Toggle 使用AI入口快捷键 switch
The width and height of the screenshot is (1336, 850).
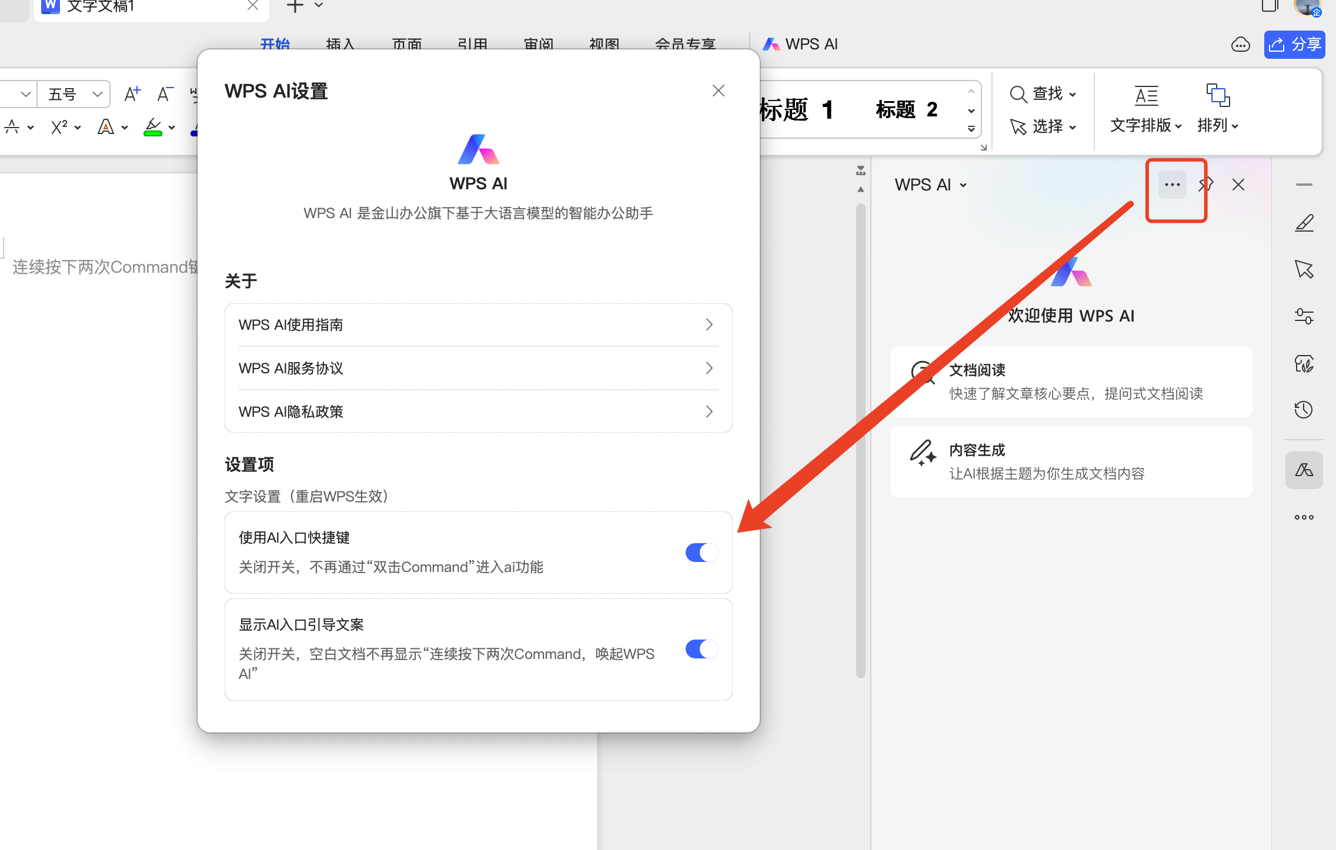[702, 553]
